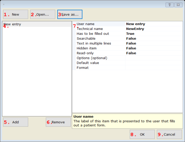This screenshot has width=185, height=142.
Task: Cancel the dialog
Action: point(169,134)
